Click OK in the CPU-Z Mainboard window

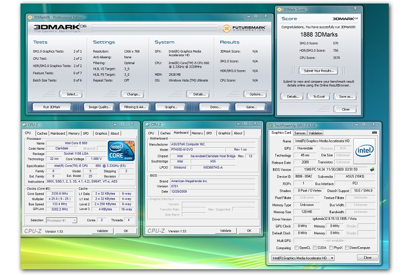point(249,231)
